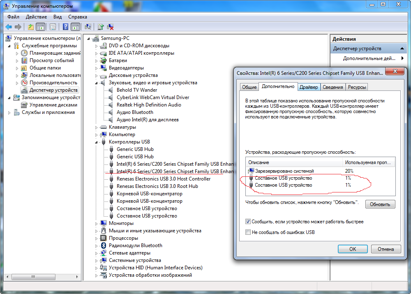The width and height of the screenshot is (411, 294).
Task: Expand the Мониторы device category
Action: point(97,224)
